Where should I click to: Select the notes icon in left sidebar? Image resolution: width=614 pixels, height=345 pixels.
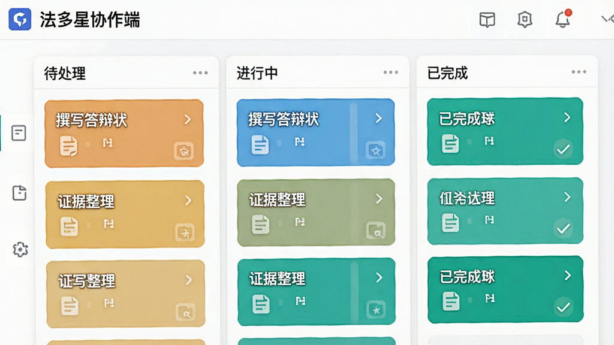[x=19, y=133]
